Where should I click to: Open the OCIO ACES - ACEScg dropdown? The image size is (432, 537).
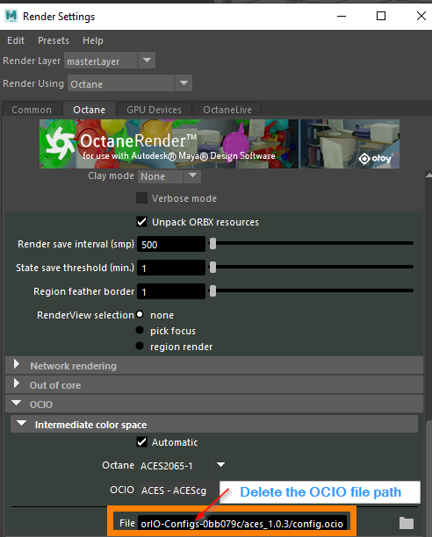pyautogui.click(x=178, y=490)
